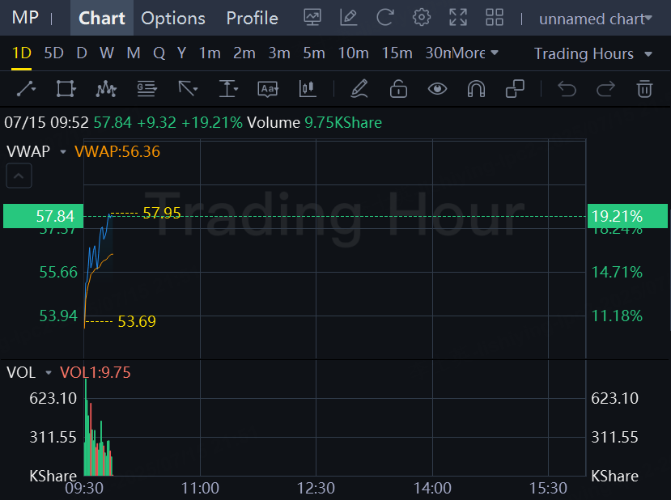Toggle drawings visibility with the eye icon

click(x=437, y=89)
